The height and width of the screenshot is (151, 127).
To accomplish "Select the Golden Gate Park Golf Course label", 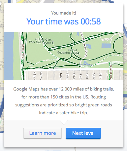I will pos(41,41).
